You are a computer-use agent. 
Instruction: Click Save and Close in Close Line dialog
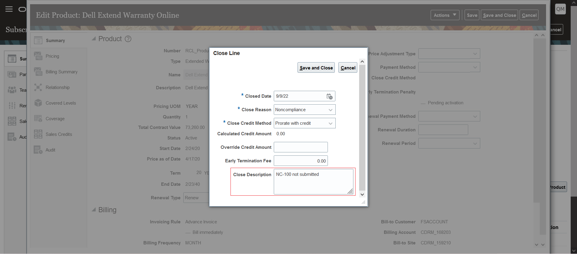tap(316, 68)
